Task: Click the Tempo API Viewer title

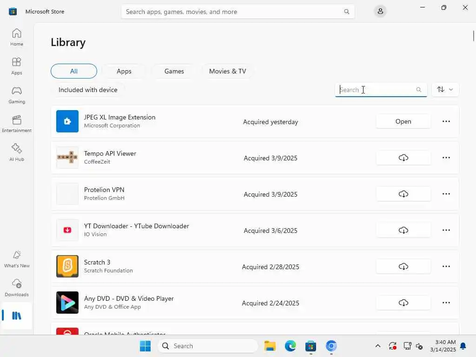Action: tap(110, 153)
